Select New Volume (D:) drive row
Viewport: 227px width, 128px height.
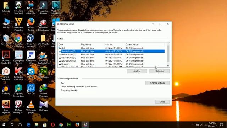click(111, 51)
